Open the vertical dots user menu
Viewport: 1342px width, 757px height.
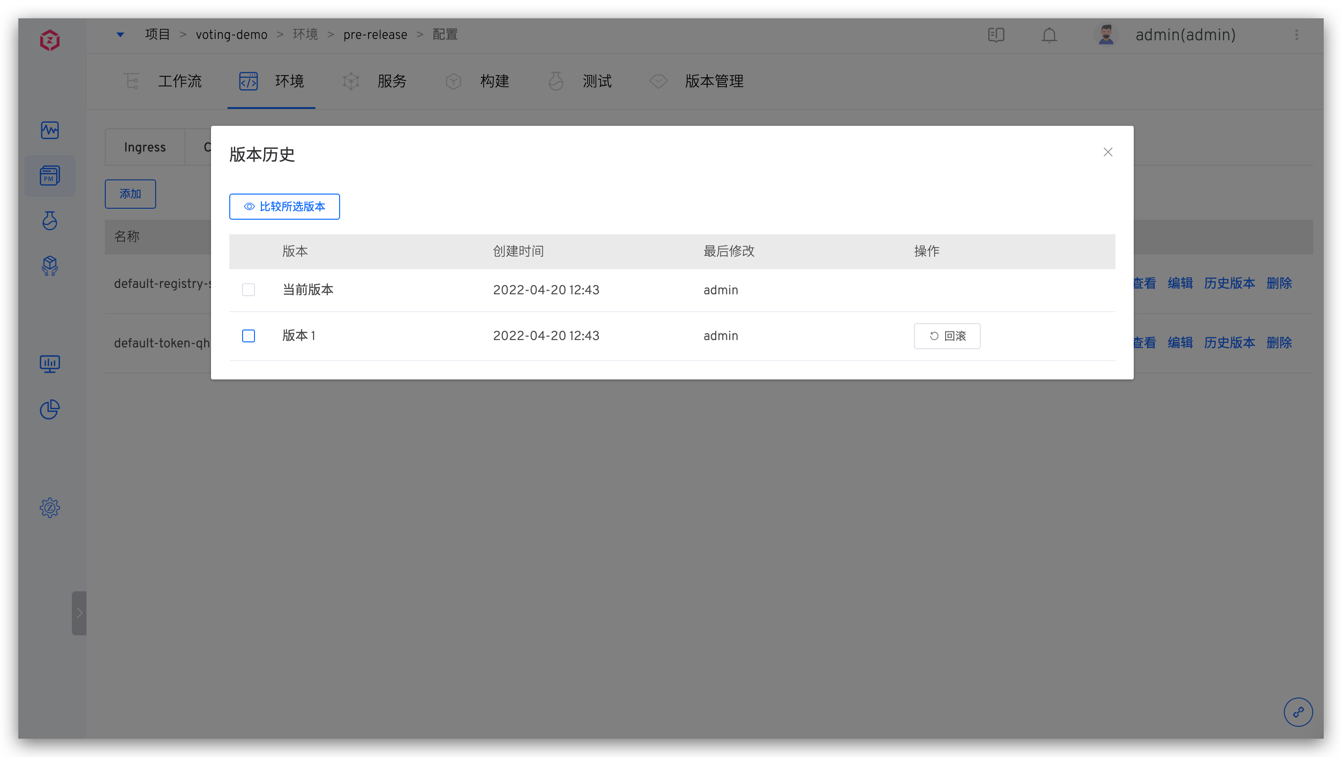click(x=1297, y=35)
